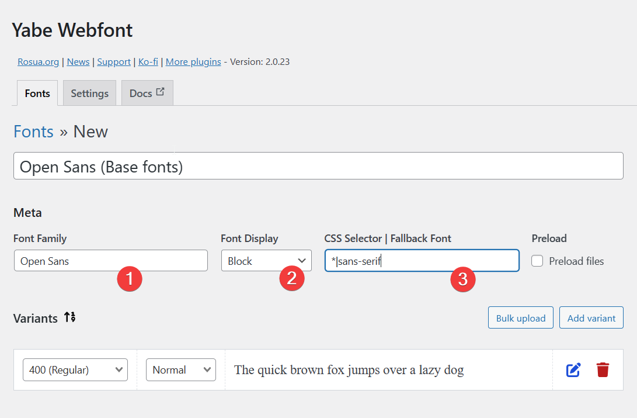Click the quick brown fox preview text
This screenshot has width=637, height=418.
coord(349,370)
